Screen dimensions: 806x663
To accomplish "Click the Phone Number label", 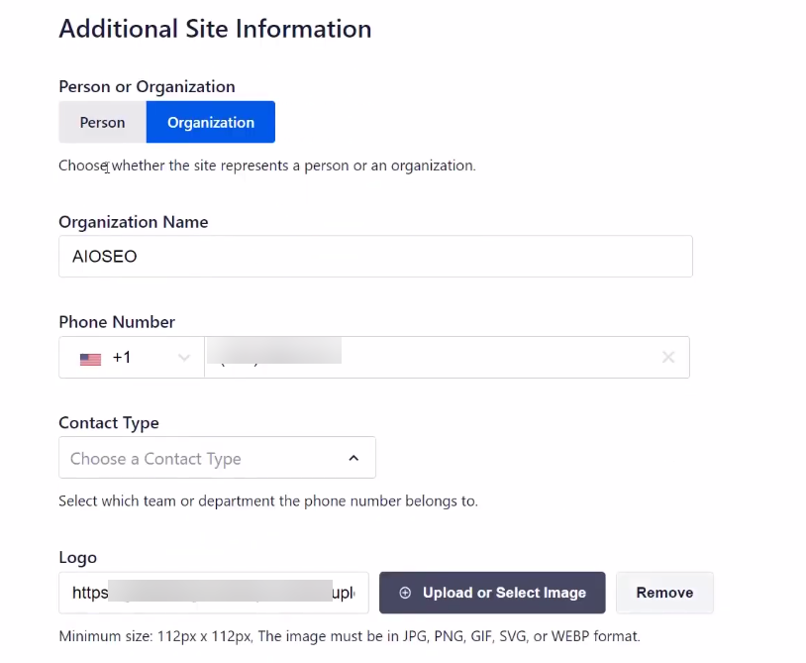I will click(x=117, y=322).
